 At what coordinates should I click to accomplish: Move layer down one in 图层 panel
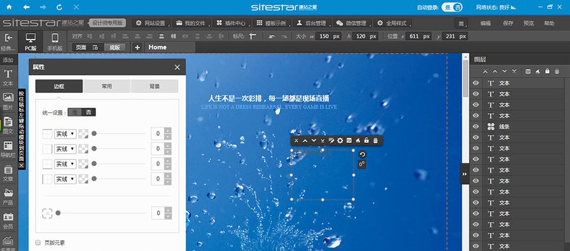click(x=504, y=71)
